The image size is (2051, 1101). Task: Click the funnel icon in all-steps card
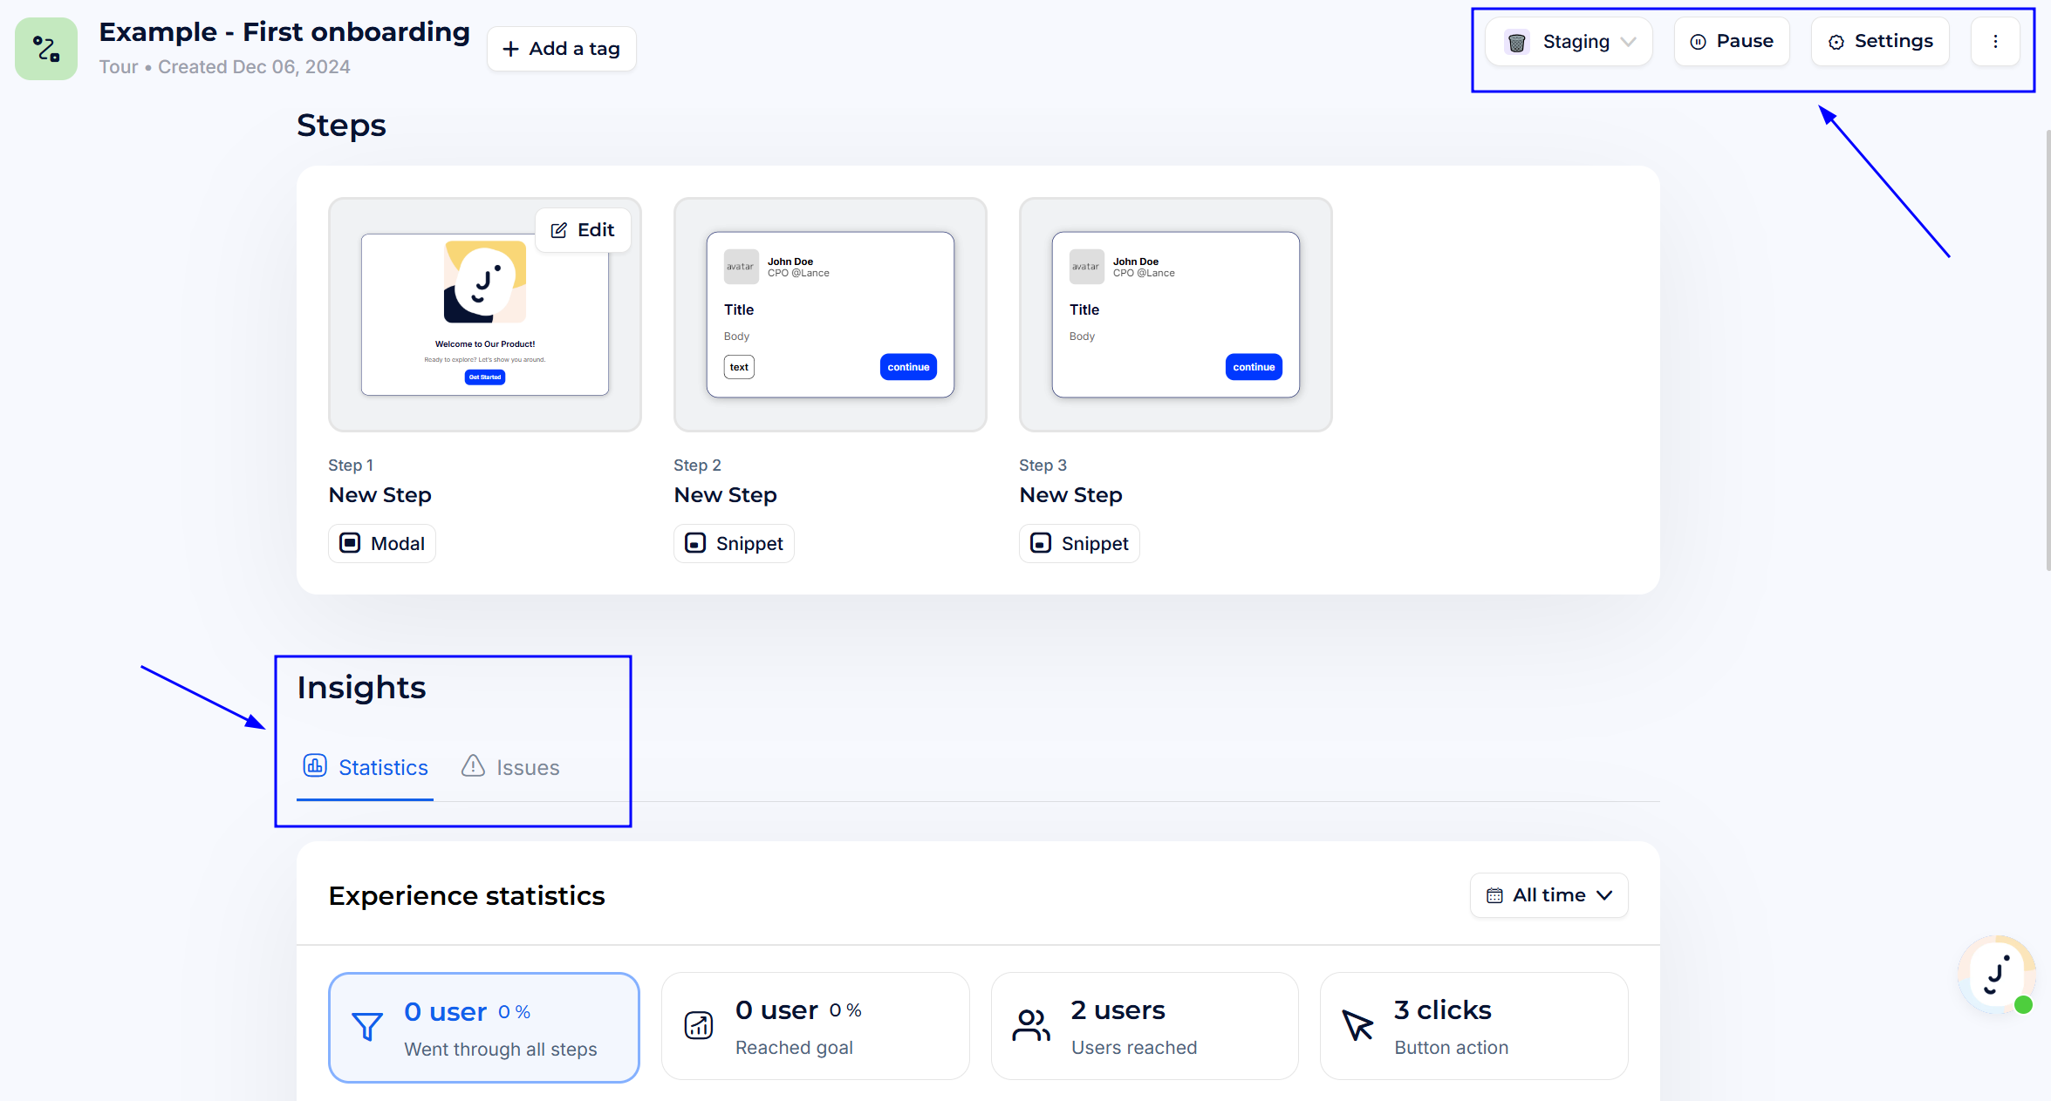pos(367,1027)
